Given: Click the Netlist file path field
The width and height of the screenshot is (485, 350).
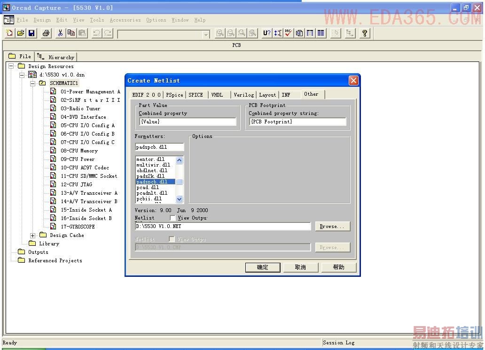Looking at the screenshot, I should pyautogui.click(x=223, y=226).
